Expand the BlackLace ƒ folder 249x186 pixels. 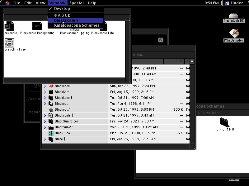[x=45, y=98]
